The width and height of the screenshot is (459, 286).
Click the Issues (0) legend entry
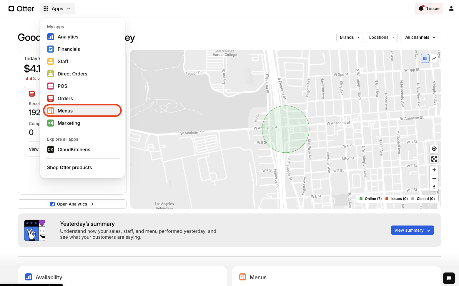[397, 199]
